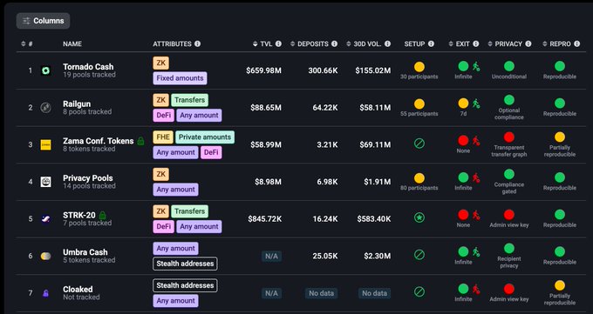The width and height of the screenshot is (593, 314).
Task: Click the Setup star icon for STRK-20
Action: [x=419, y=217]
